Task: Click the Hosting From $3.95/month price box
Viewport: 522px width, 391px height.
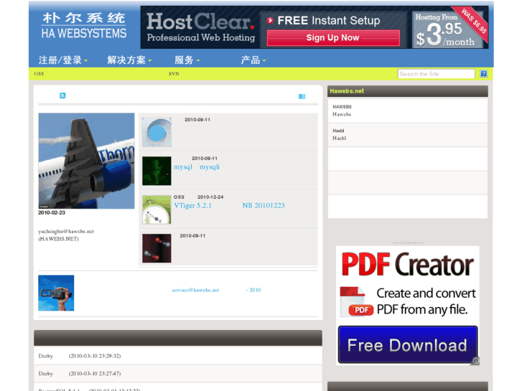Action: tap(447, 31)
